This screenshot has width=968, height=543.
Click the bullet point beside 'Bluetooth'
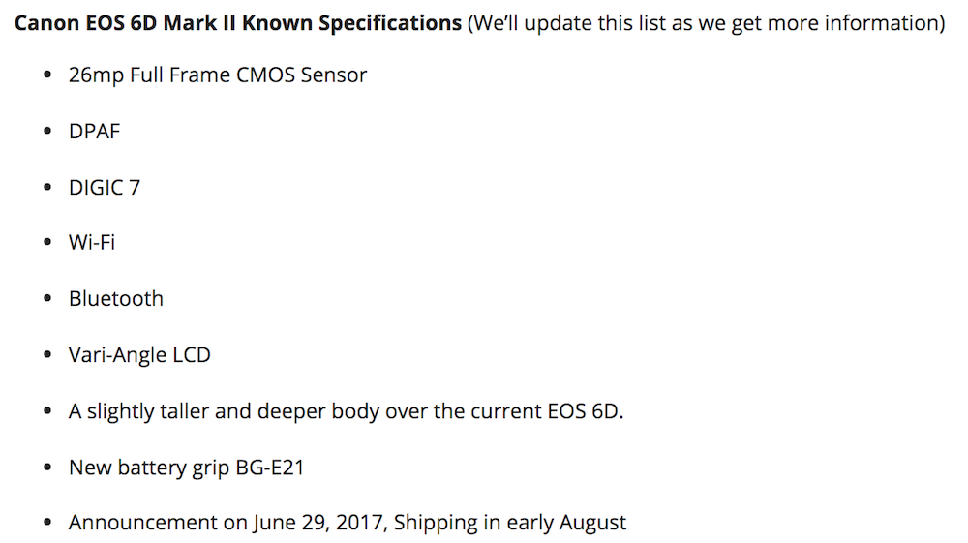pos(48,299)
